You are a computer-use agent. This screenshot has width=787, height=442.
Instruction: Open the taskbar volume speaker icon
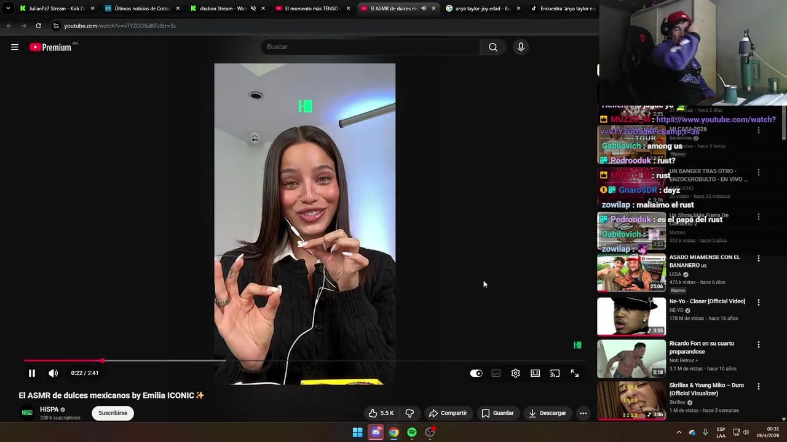point(746,432)
